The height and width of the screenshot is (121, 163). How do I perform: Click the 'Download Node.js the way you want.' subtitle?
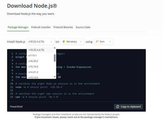click(x=31, y=14)
